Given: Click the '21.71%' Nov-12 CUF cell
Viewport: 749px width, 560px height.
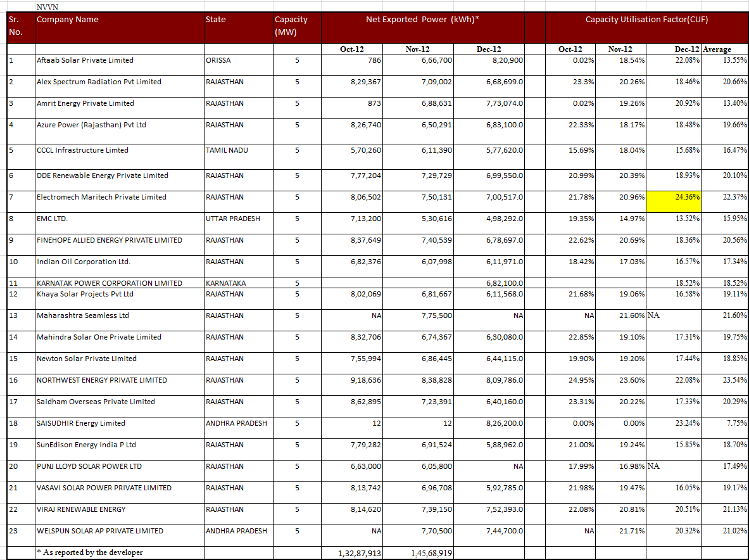Looking at the screenshot, I should 621,535.
